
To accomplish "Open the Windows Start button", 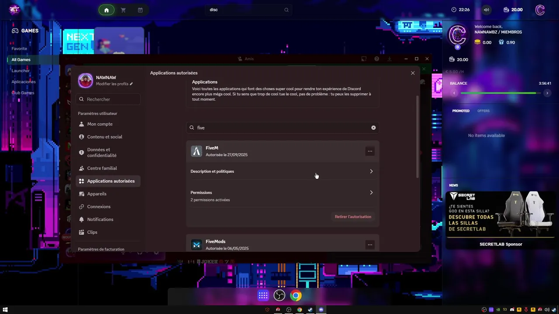I will click(x=5, y=310).
